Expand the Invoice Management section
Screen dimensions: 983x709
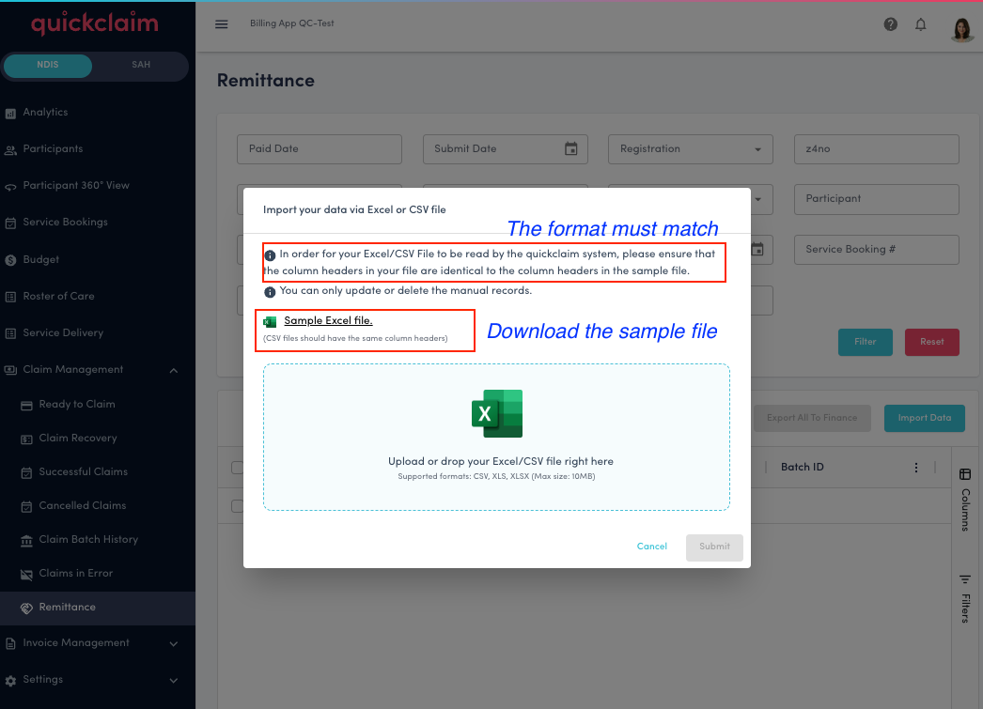tap(173, 643)
